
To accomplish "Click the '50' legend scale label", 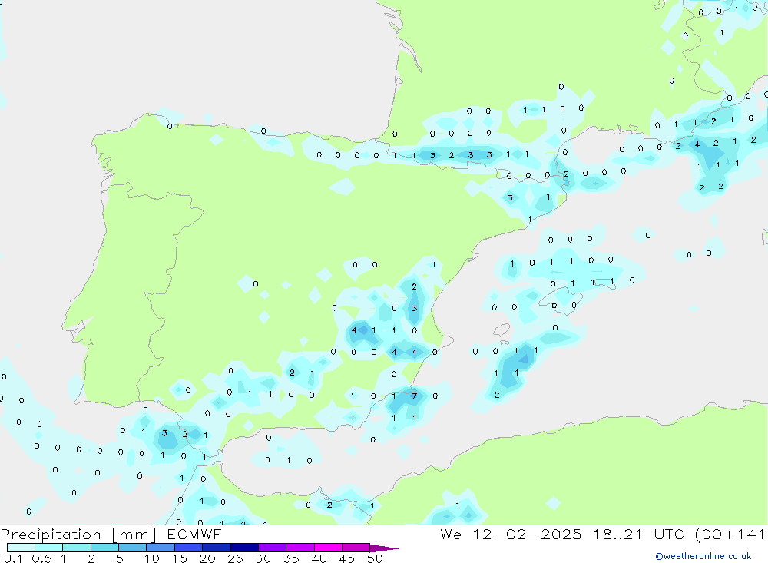I will [x=375, y=558].
